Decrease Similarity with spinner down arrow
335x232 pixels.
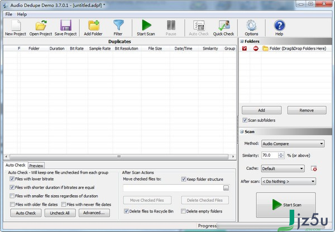click(281, 157)
